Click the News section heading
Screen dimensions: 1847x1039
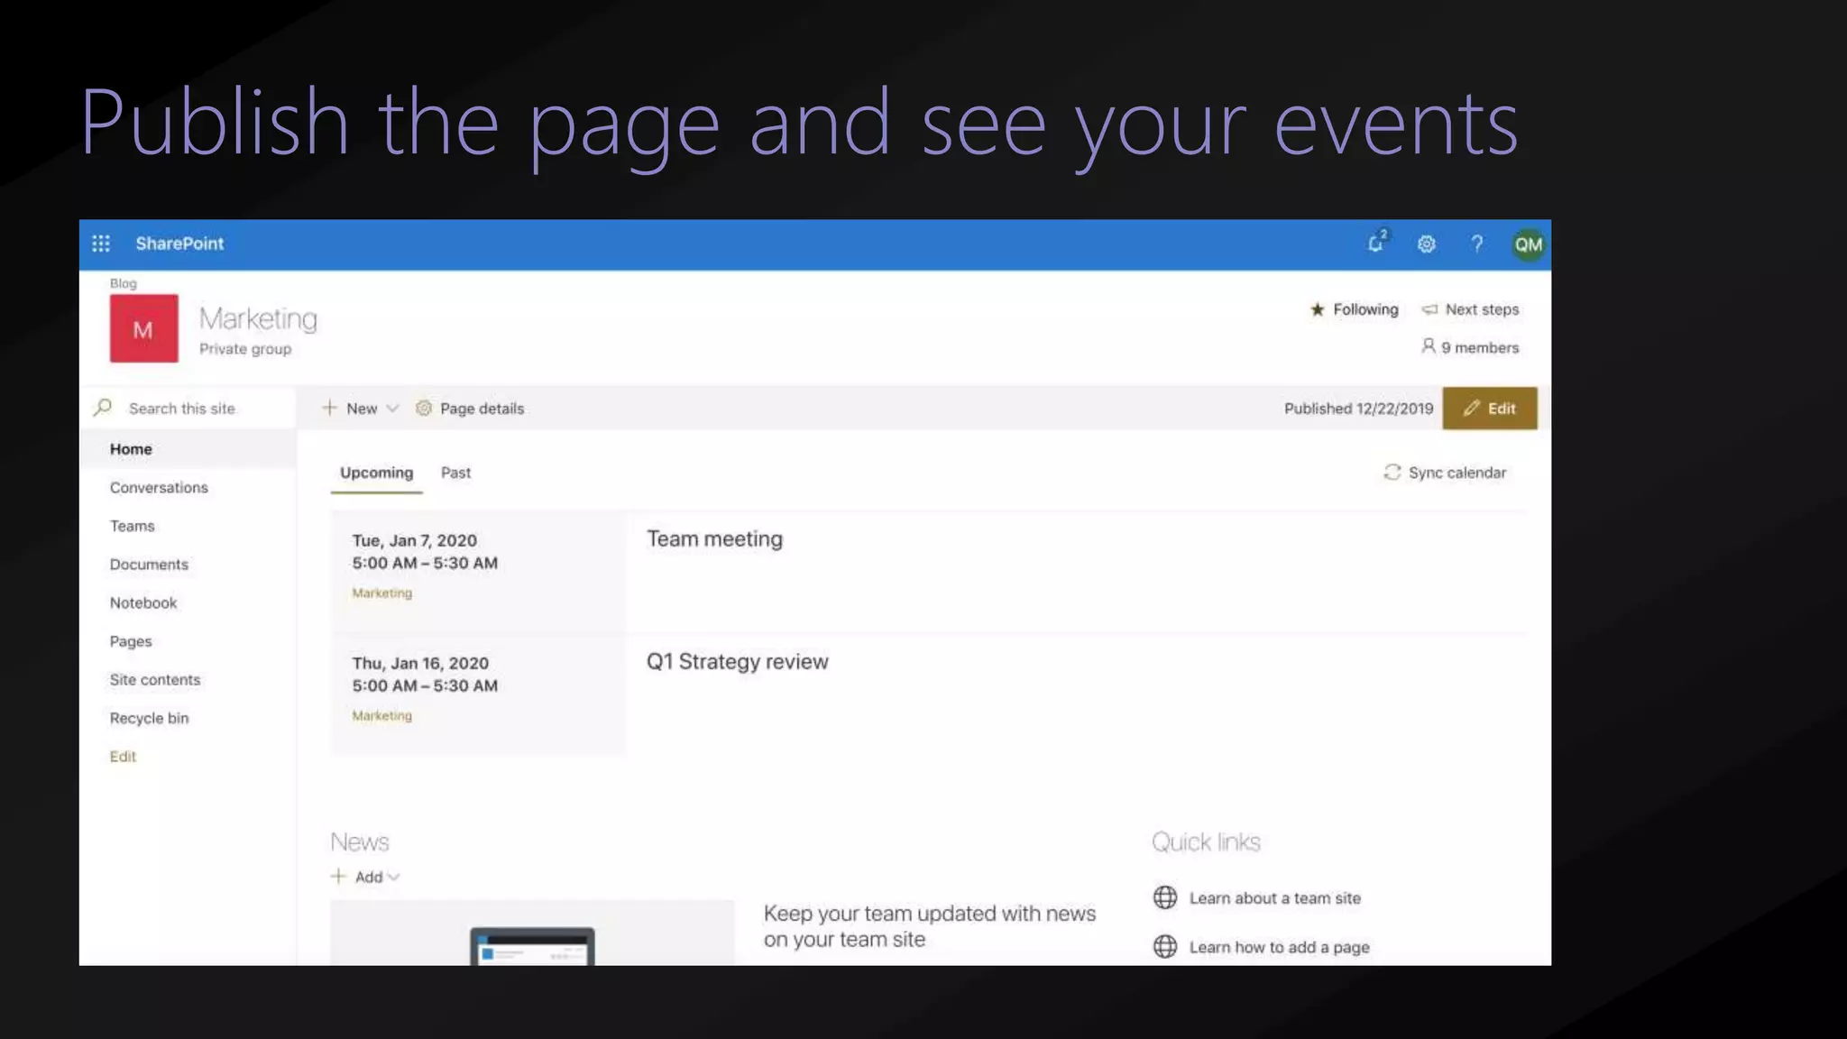pos(360,841)
